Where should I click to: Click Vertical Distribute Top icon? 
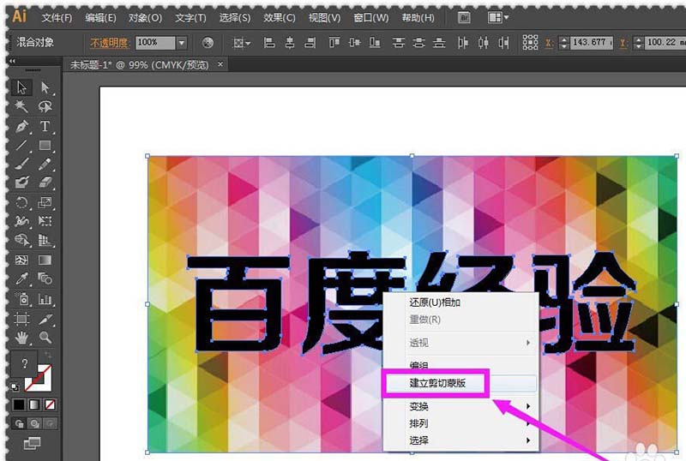pyautogui.click(x=398, y=43)
